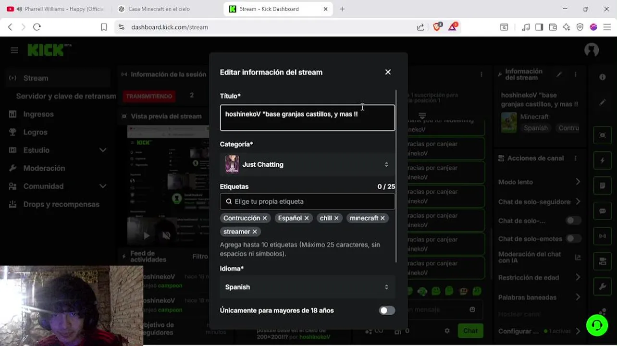The height and width of the screenshot is (346, 617).
Task: Open the Filtro option in activity feed
Action: tap(200, 257)
